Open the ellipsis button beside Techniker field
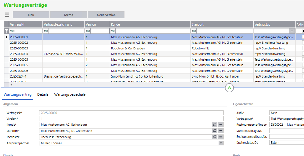Screen dimensions: 304x156 (221, 137)
